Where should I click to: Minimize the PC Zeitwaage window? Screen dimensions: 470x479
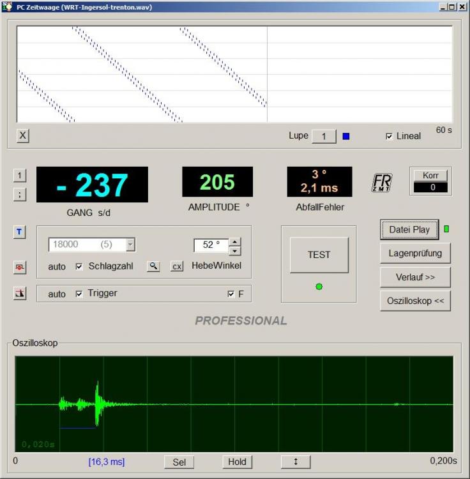(443, 7)
